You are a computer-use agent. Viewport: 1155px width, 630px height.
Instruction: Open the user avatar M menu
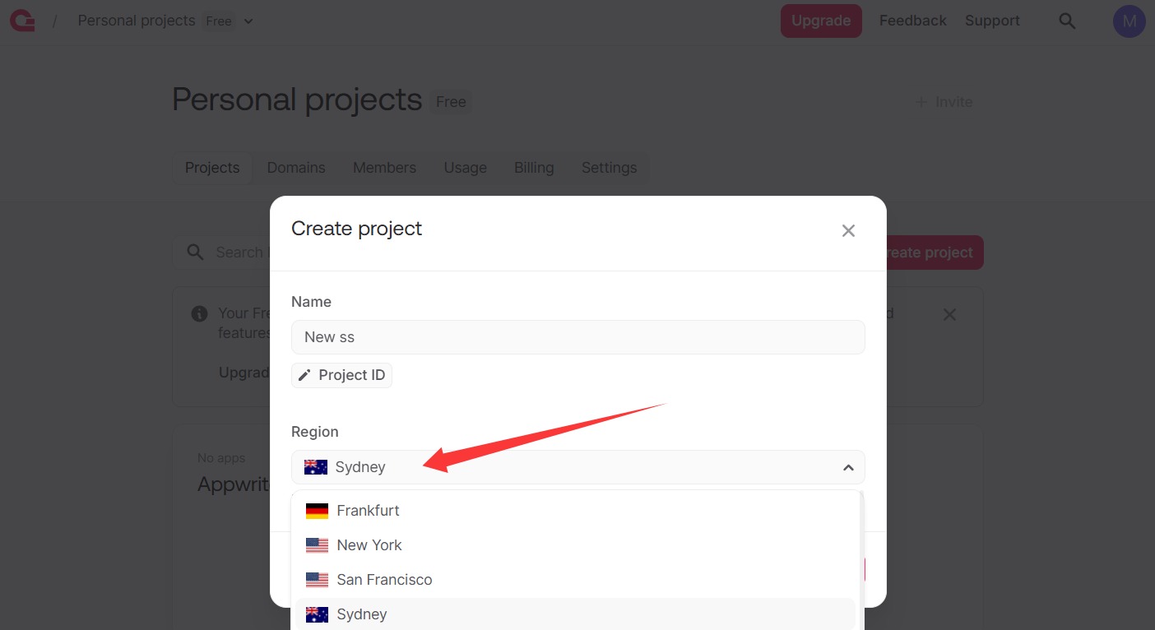pos(1129,21)
